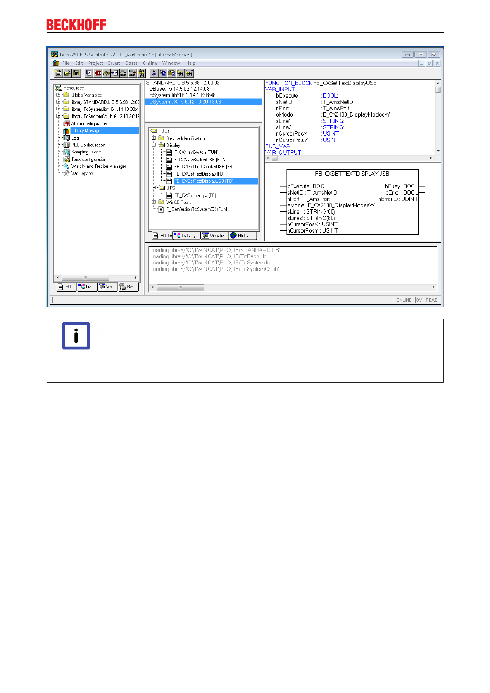
Task: Open the Insert menu
Action: 114,63
